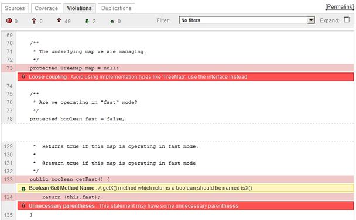Click the Filter label
Screen dimensions: 356x220
tap(163, 20)
